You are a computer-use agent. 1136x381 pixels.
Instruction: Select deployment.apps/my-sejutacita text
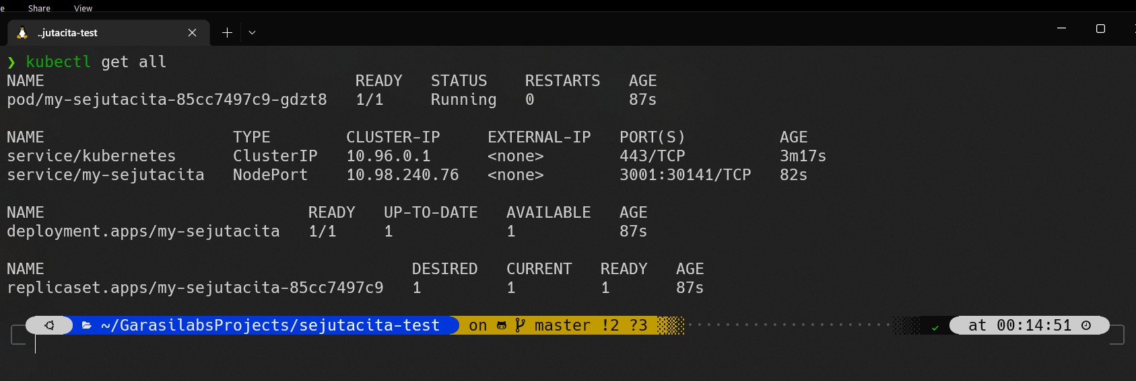[143, 231]
